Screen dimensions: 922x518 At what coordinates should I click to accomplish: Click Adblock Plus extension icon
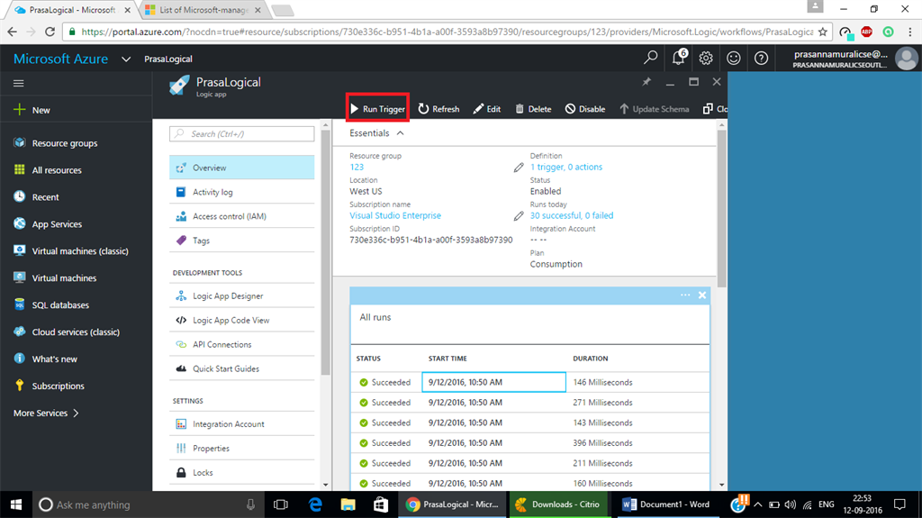866,32
